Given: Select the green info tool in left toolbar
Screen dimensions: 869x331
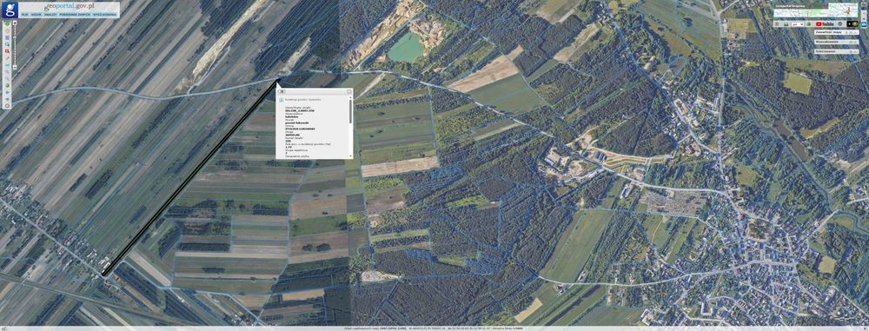Looking at the screenshot, I should click(x=7, y=23).
